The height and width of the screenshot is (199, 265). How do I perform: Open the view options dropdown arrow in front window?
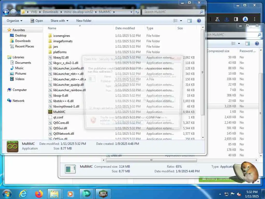point(181,21)
